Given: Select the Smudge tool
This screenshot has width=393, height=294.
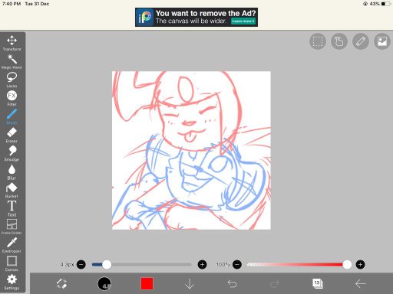Looking at the screenshot, I should [12, 153].
